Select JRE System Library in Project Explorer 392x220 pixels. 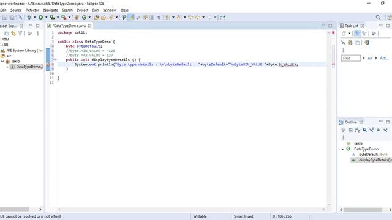pyautogui.click(x=21, y=50)
